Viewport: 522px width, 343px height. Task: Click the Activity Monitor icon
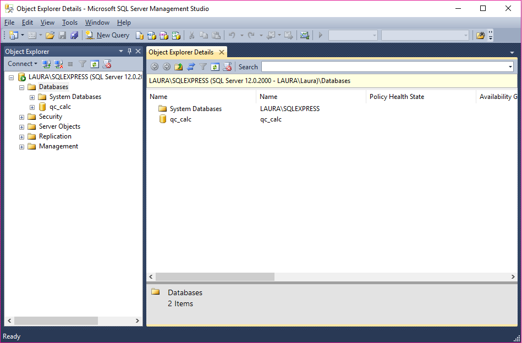[x=305, y=35]
